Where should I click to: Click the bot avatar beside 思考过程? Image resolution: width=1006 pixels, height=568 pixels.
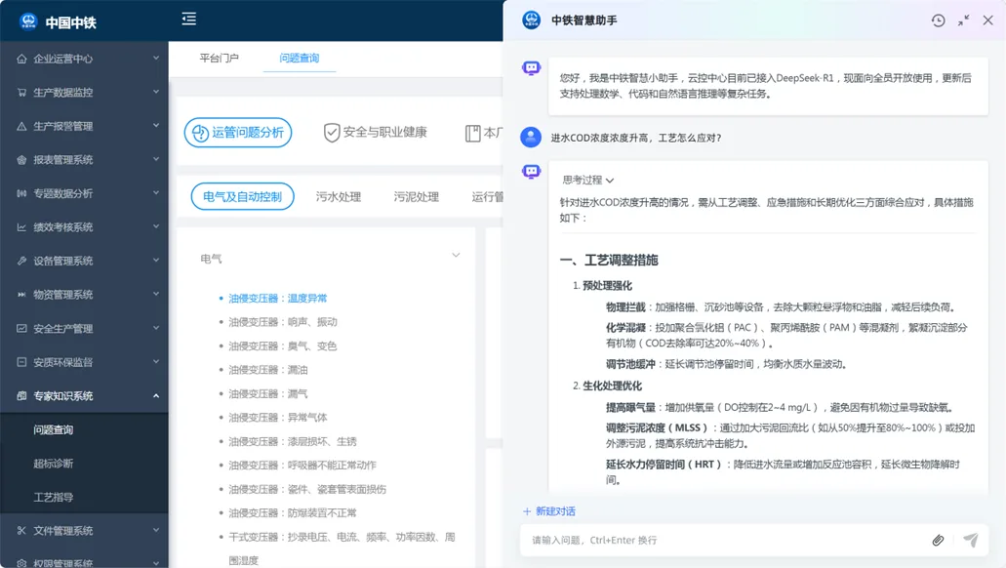(x=531, y=172)
